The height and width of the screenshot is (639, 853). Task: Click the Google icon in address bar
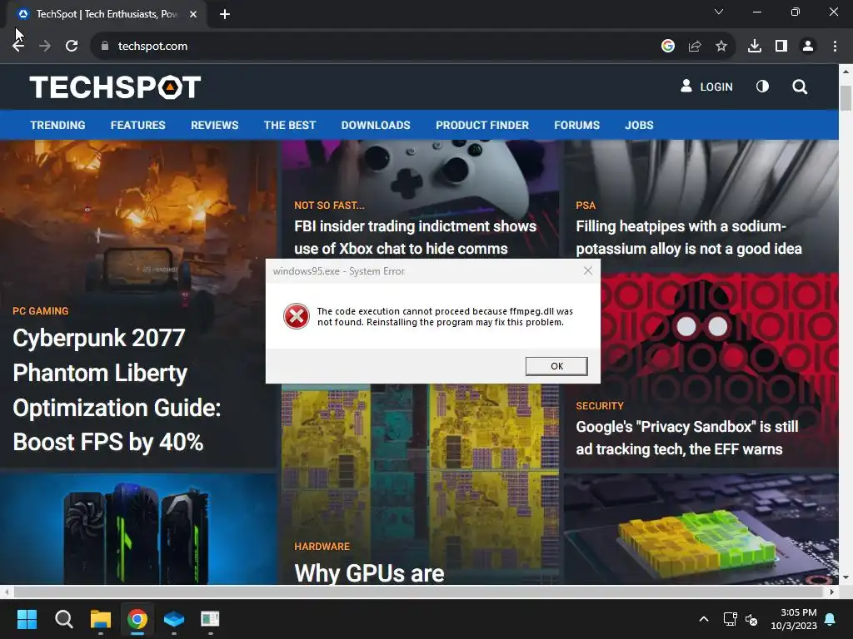[668, 47]
